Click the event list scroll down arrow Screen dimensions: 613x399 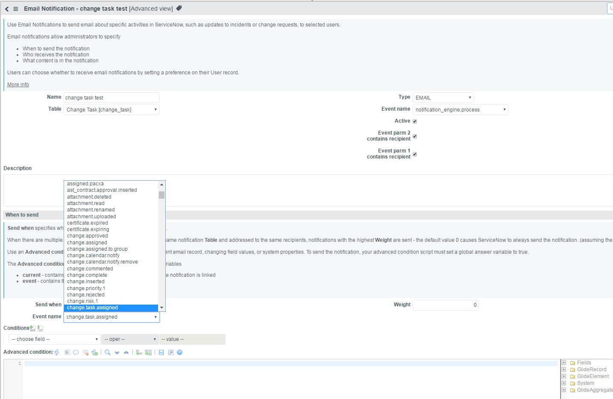(161, 308)
